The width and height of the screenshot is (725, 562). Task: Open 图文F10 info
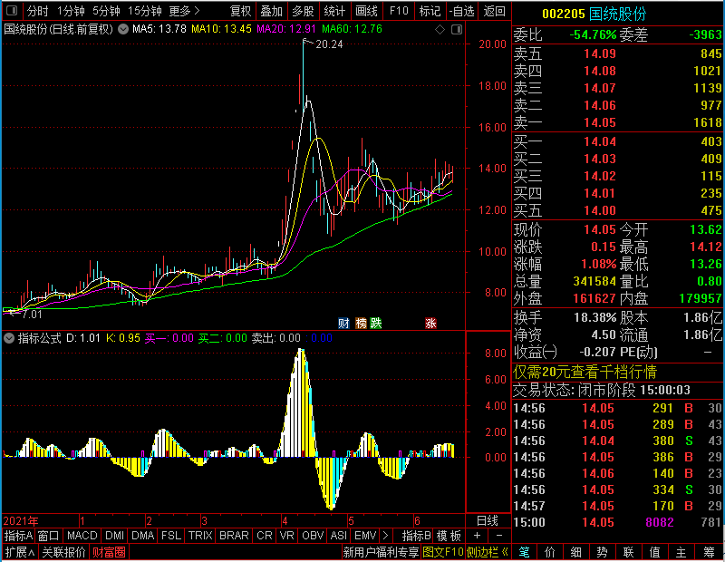(x=443, y=552)
